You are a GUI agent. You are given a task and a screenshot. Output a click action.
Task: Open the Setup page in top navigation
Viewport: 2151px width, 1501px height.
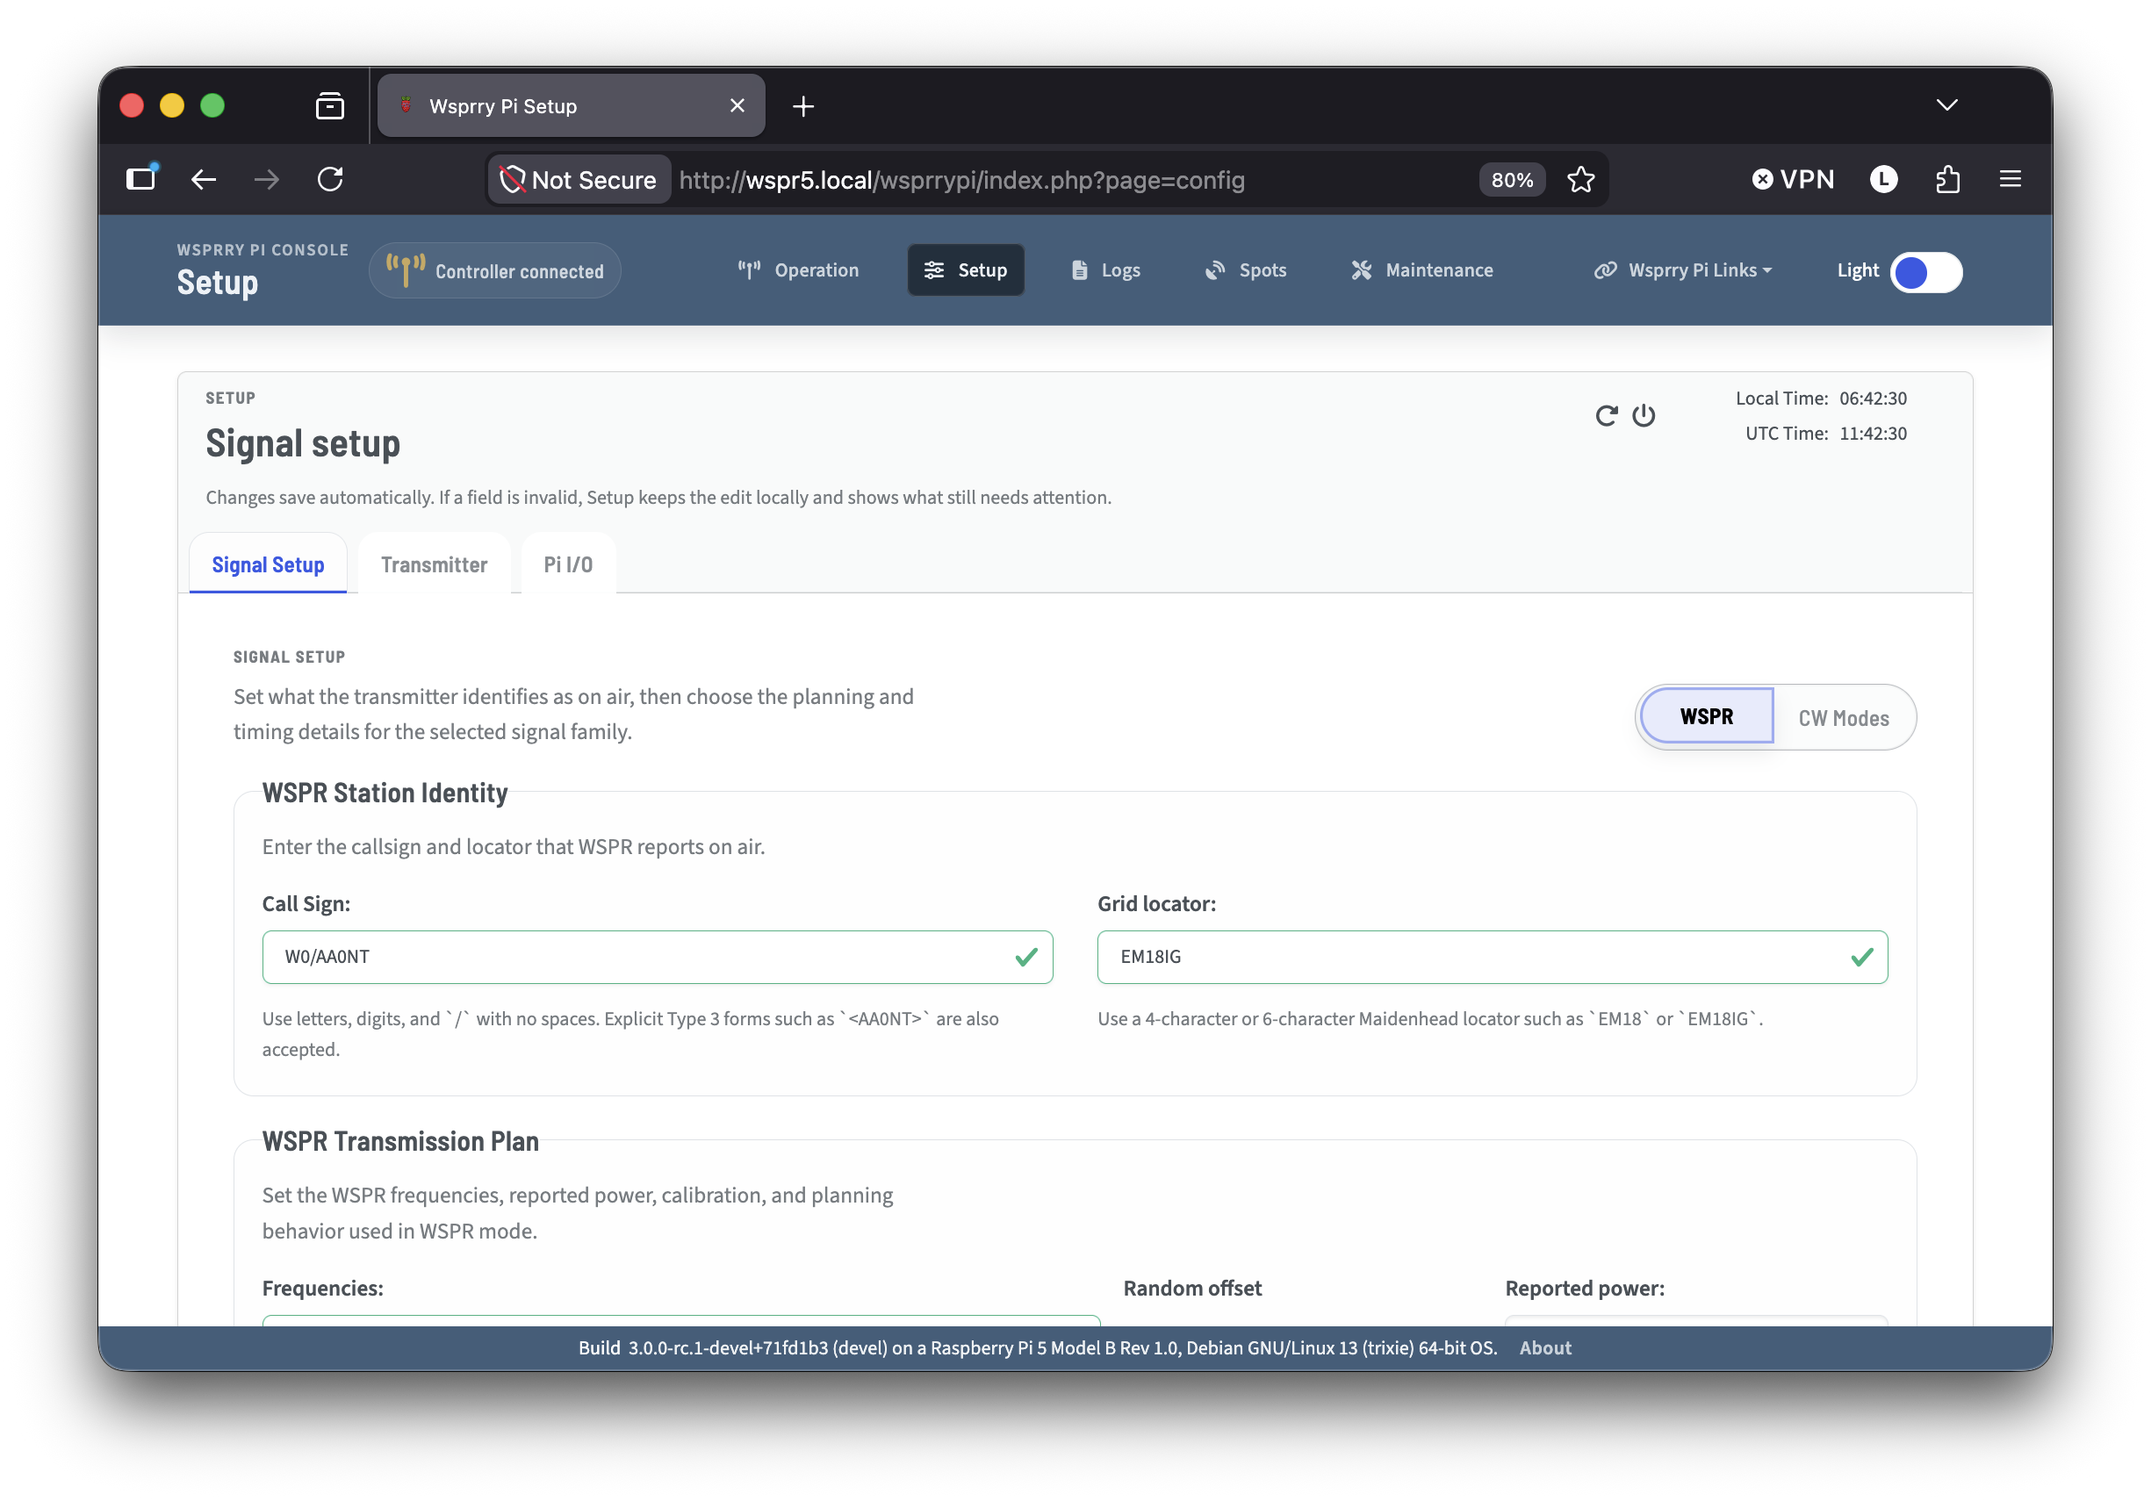point(965,270)
